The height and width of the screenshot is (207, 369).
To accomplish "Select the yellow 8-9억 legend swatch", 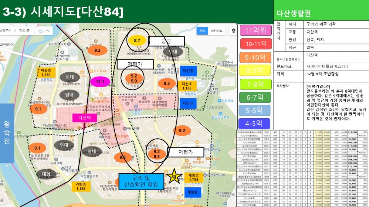I will pos(255,71).
